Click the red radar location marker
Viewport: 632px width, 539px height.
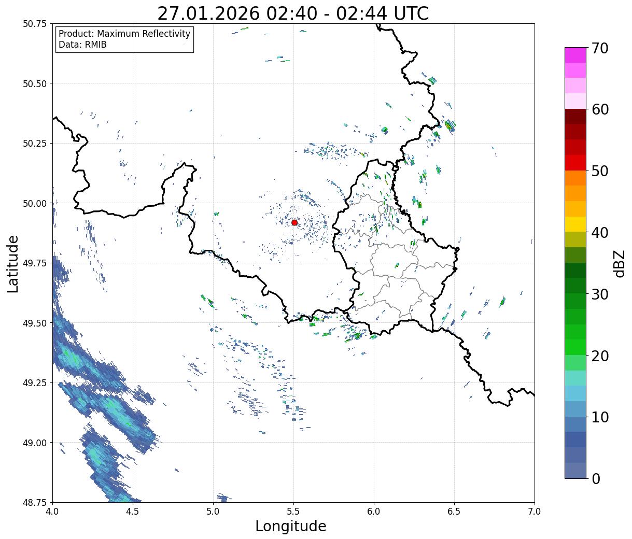point(294,222)
